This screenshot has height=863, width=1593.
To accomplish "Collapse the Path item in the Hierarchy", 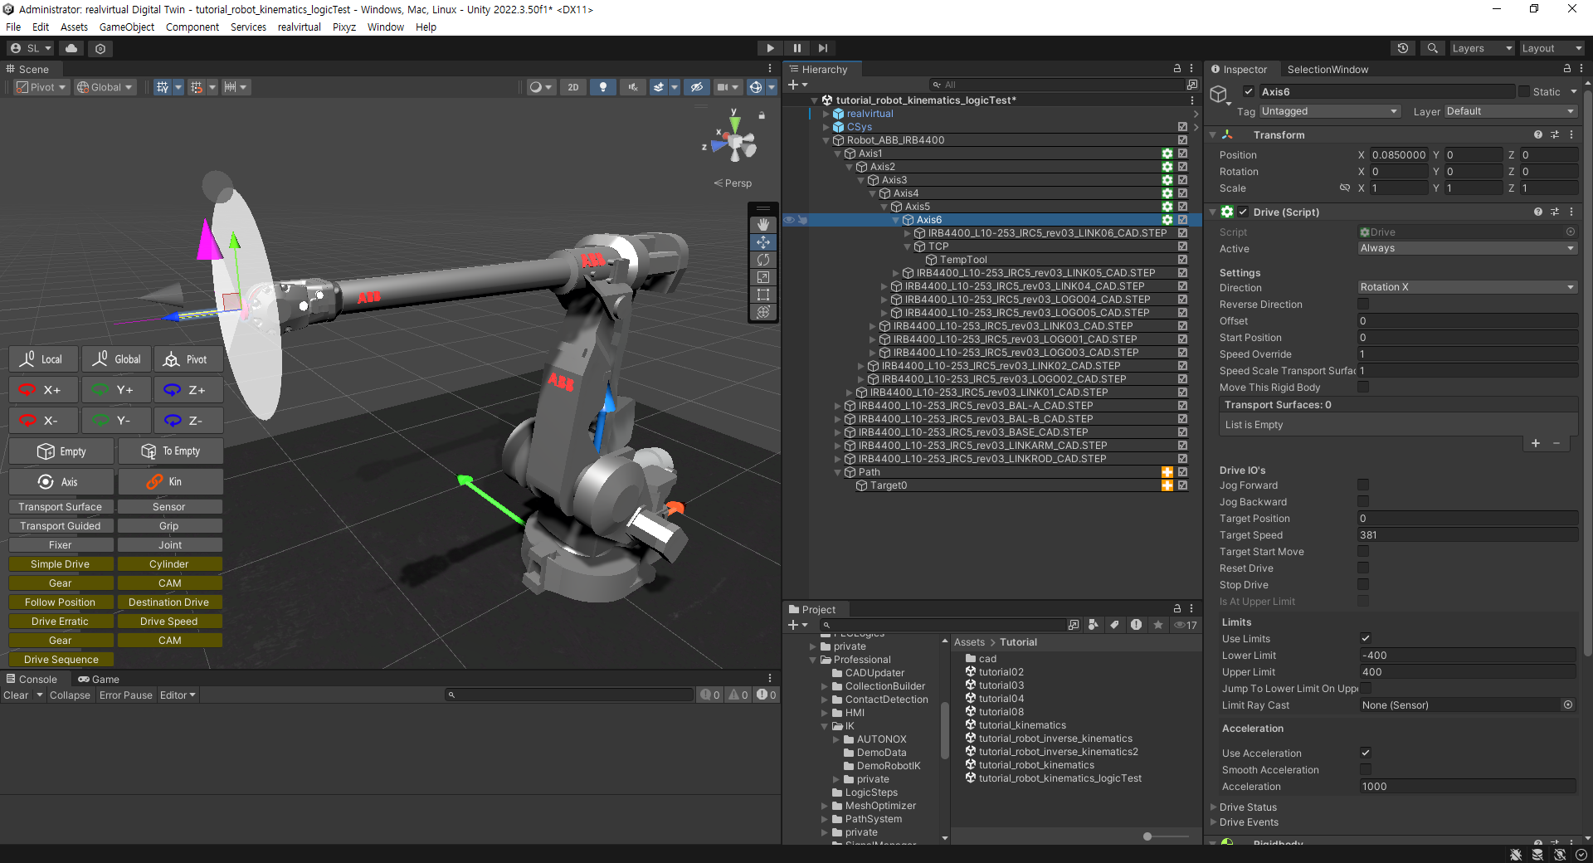I will (838, 472).
